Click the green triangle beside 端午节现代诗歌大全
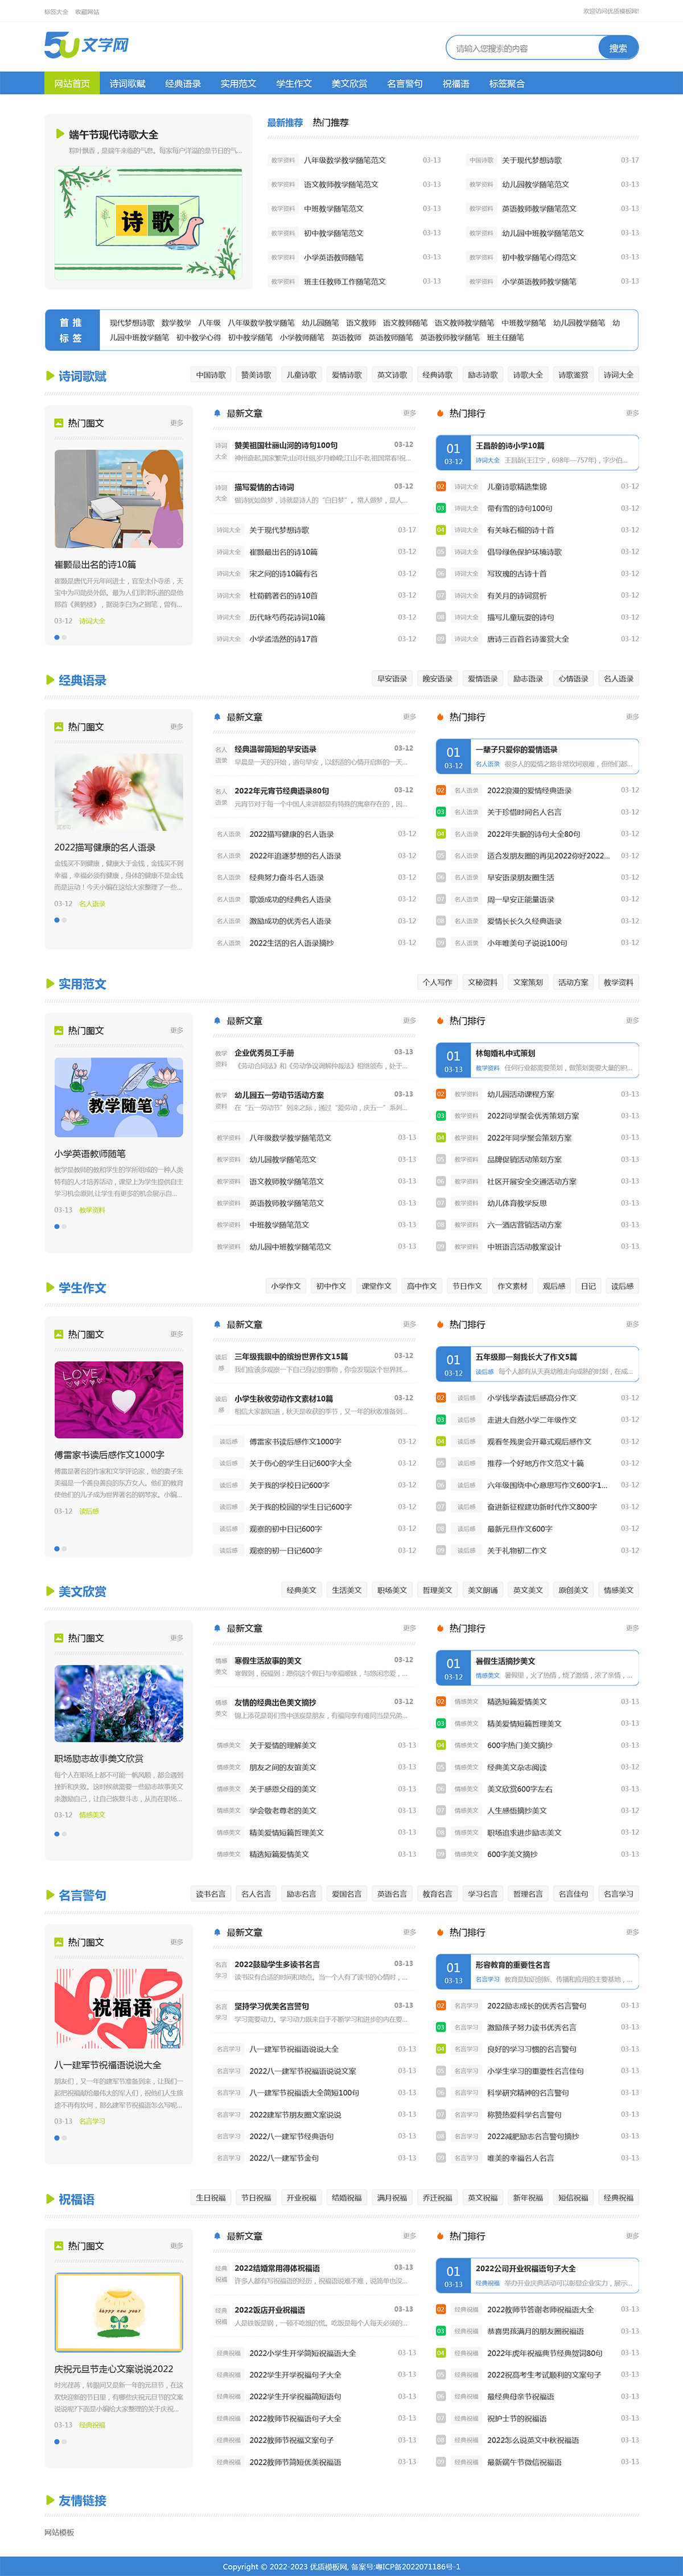 60,134
